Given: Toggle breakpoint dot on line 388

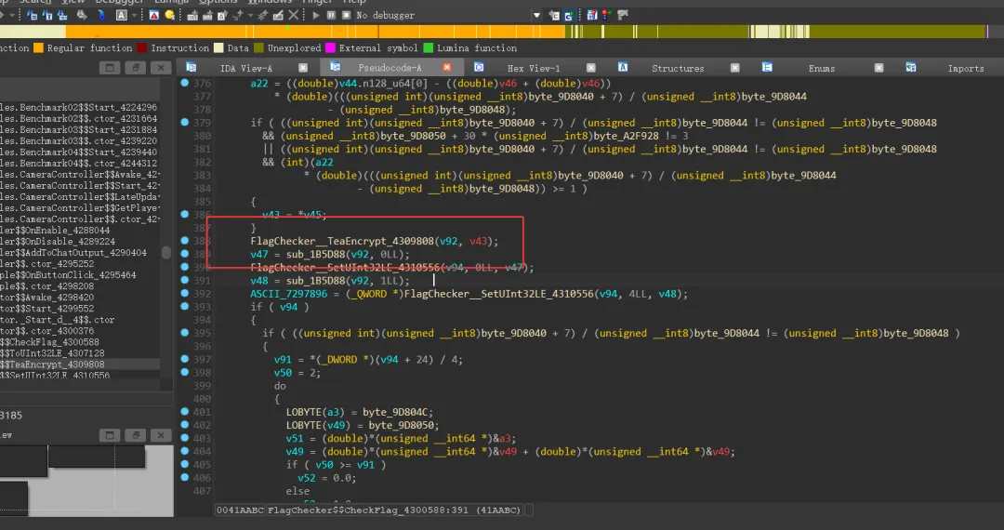Looking at the screenshot, I should click(185, 241).
